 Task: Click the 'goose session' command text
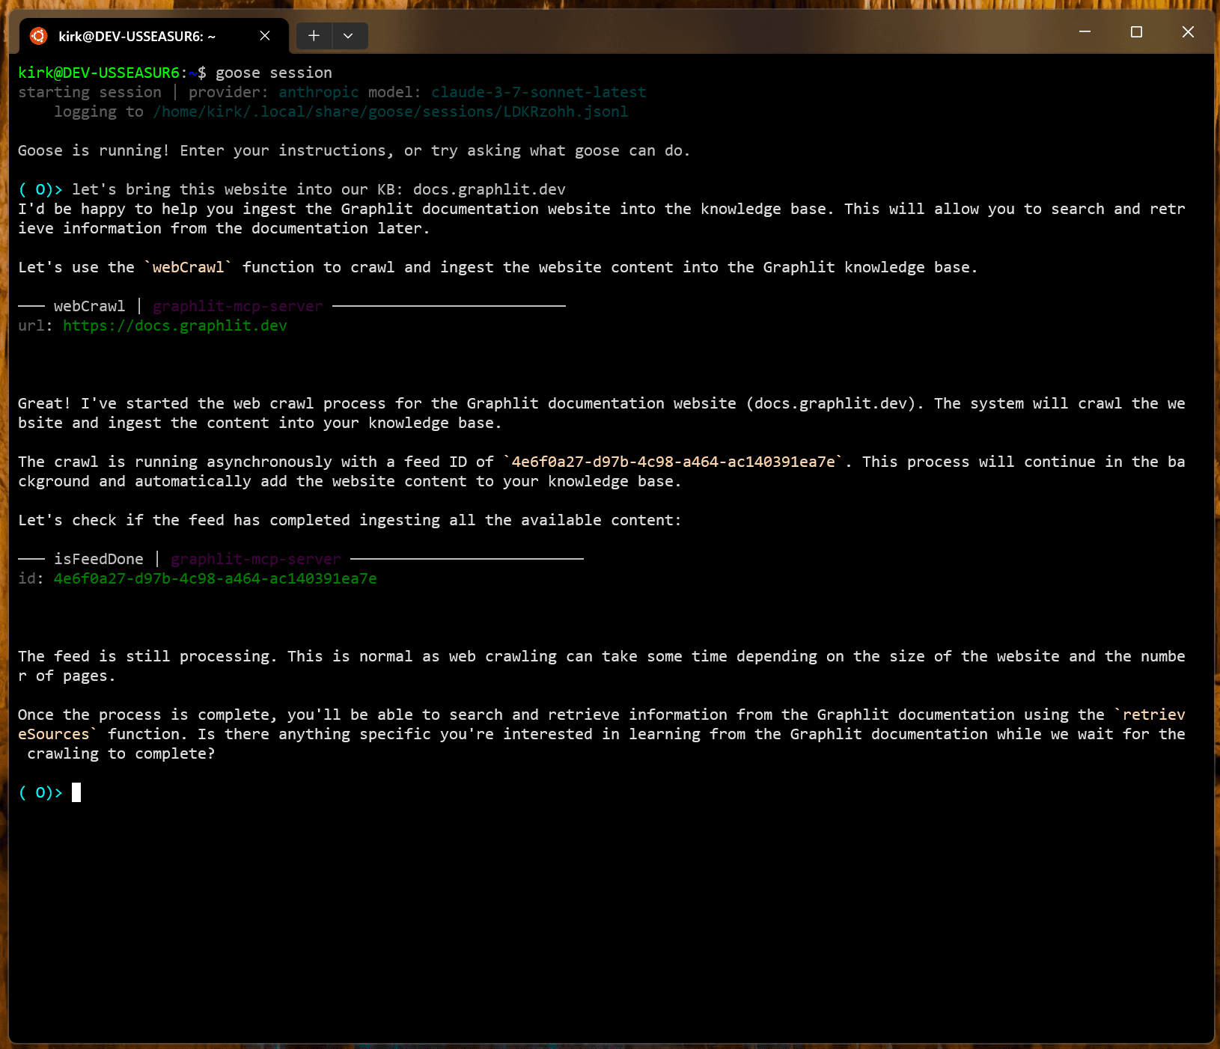point(273,73)
